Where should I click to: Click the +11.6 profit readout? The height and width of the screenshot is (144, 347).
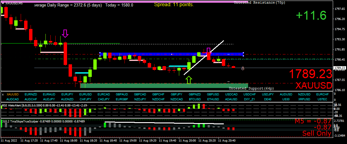(311, 15)
